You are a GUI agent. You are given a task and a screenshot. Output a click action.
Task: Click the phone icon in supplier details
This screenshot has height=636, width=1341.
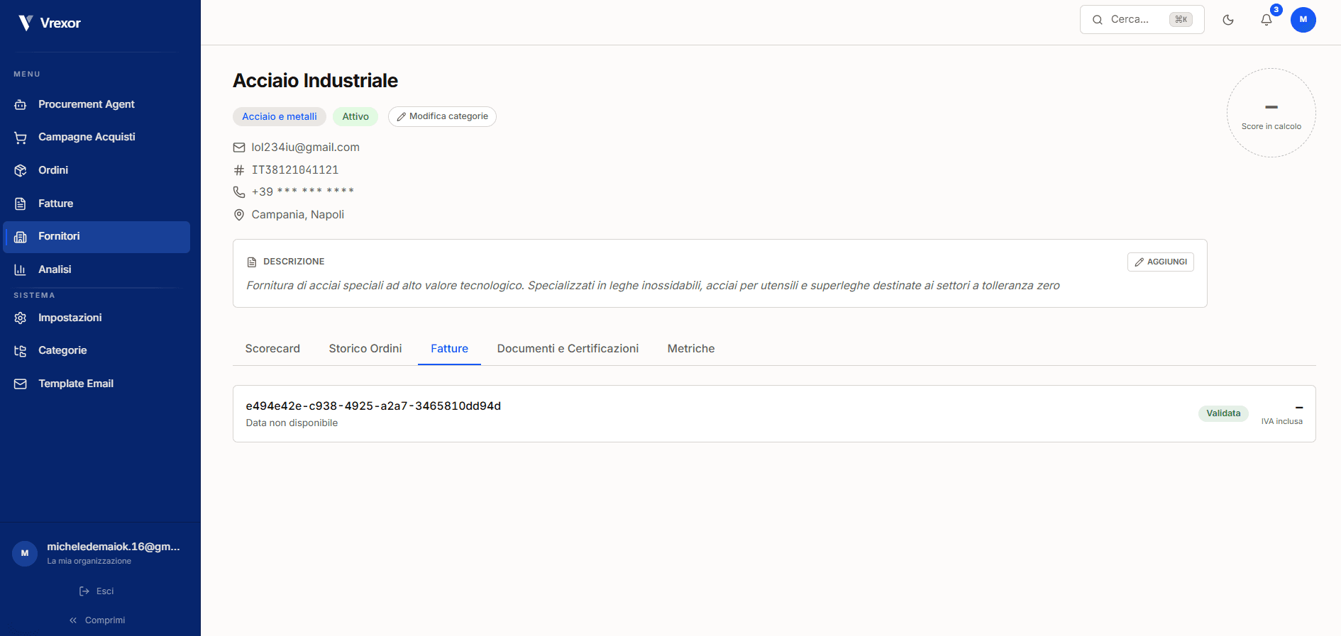tap(239, 192)
